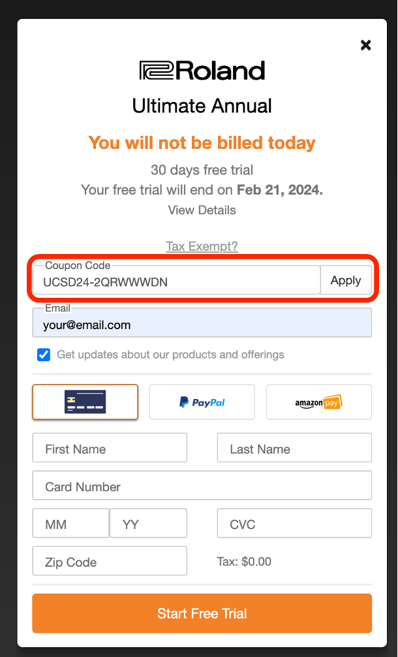Focus the MM expiry month field
Image resolution: width=398 pixels, height=657 pixels.
(70, 524)
